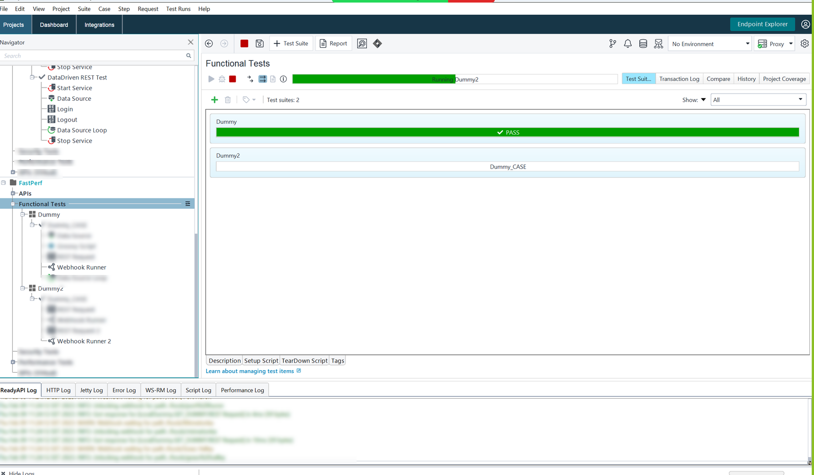Click the save project floppy icon
814x475 pixels.
tap(260, 44)
